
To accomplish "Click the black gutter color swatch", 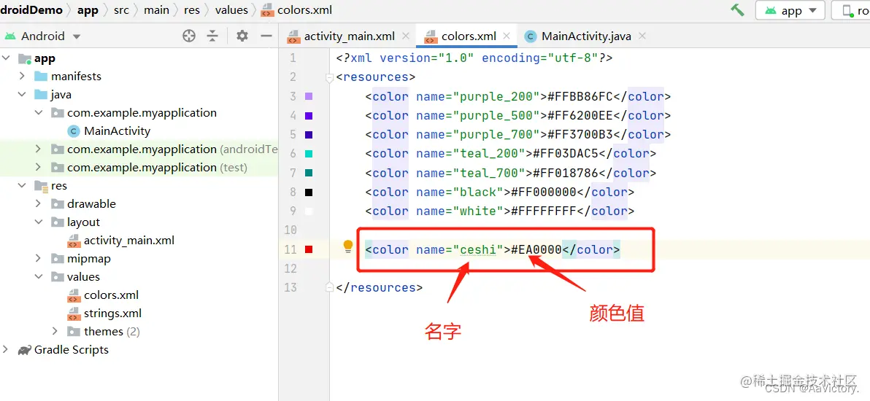I will pos(309,192).
